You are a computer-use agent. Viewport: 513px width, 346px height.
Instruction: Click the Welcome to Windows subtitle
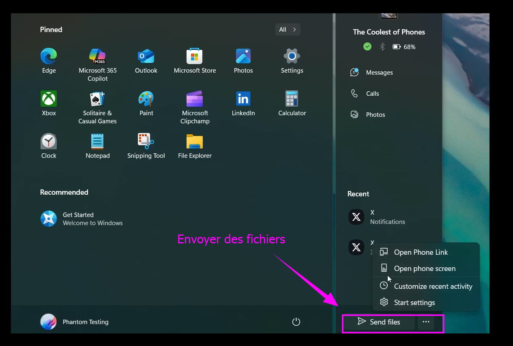coord(92,223)
